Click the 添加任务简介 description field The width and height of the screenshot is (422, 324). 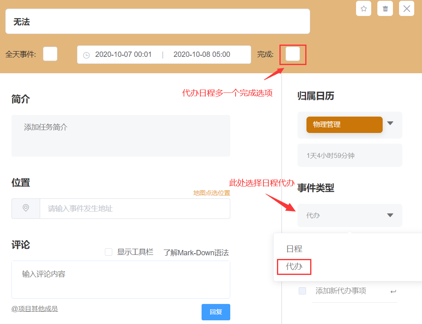(120, 135)
